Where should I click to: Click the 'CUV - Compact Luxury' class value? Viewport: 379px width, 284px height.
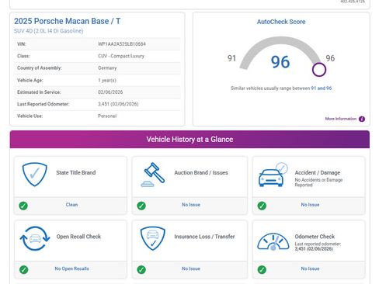pyautogui.click(x=121, y=56)
